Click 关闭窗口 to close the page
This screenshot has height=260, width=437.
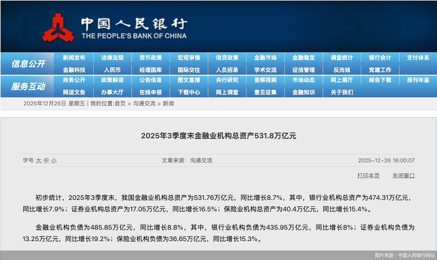(x=403, y=175)
